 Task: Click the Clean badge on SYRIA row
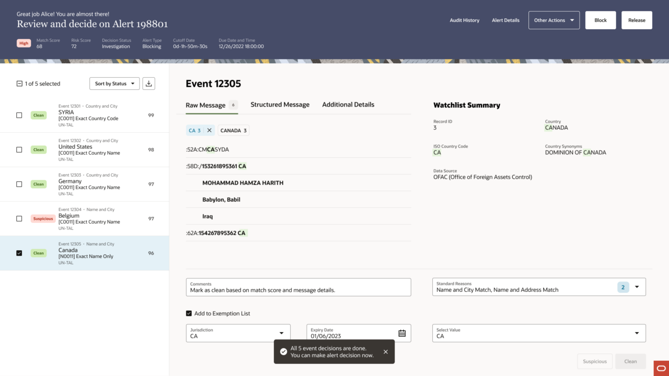click(x=39, y=115)
